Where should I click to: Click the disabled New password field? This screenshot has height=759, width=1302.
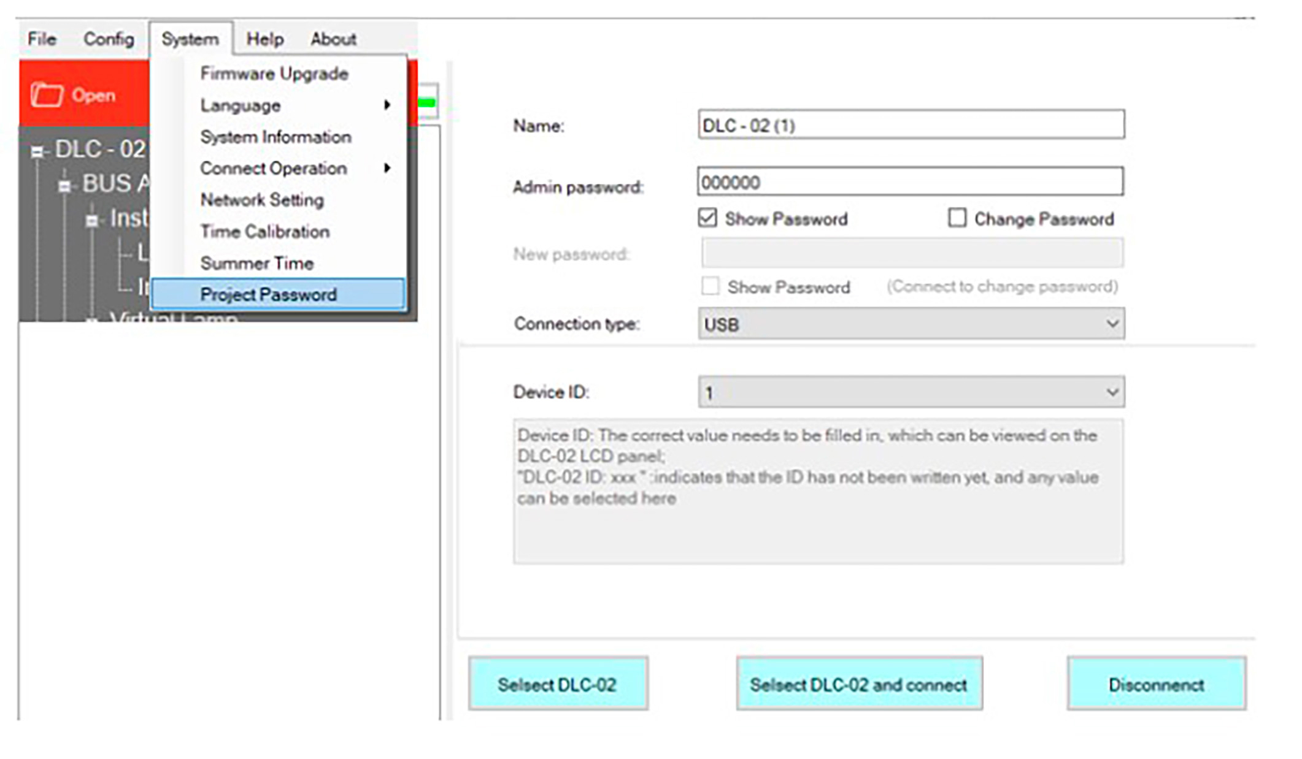click(912, 253)
